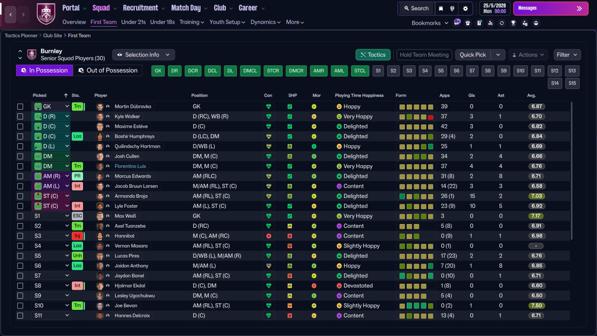Check the box next to Joe Bevan
Screen dimensions: 597x336
20,306
